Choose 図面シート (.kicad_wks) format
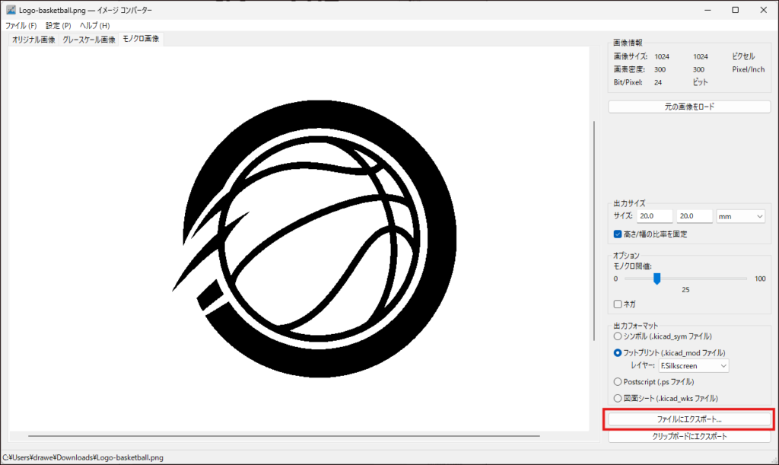779x465 pixels. pos(618,398)
